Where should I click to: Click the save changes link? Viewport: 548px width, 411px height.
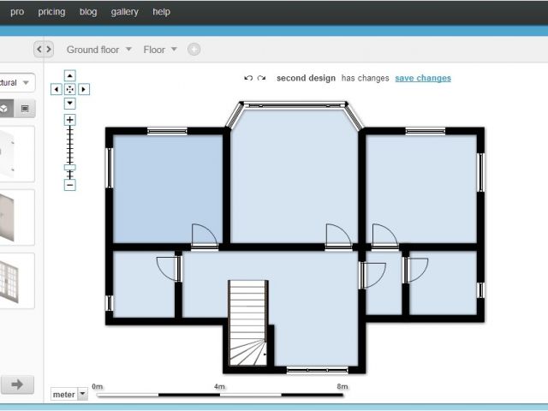pos(422,78)
